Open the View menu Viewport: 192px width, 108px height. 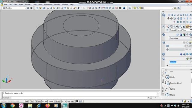15,4
